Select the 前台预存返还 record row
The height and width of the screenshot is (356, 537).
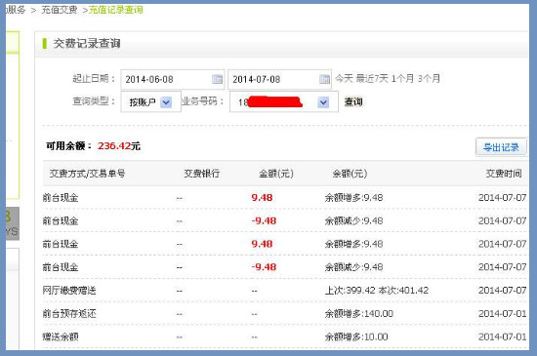285,314
